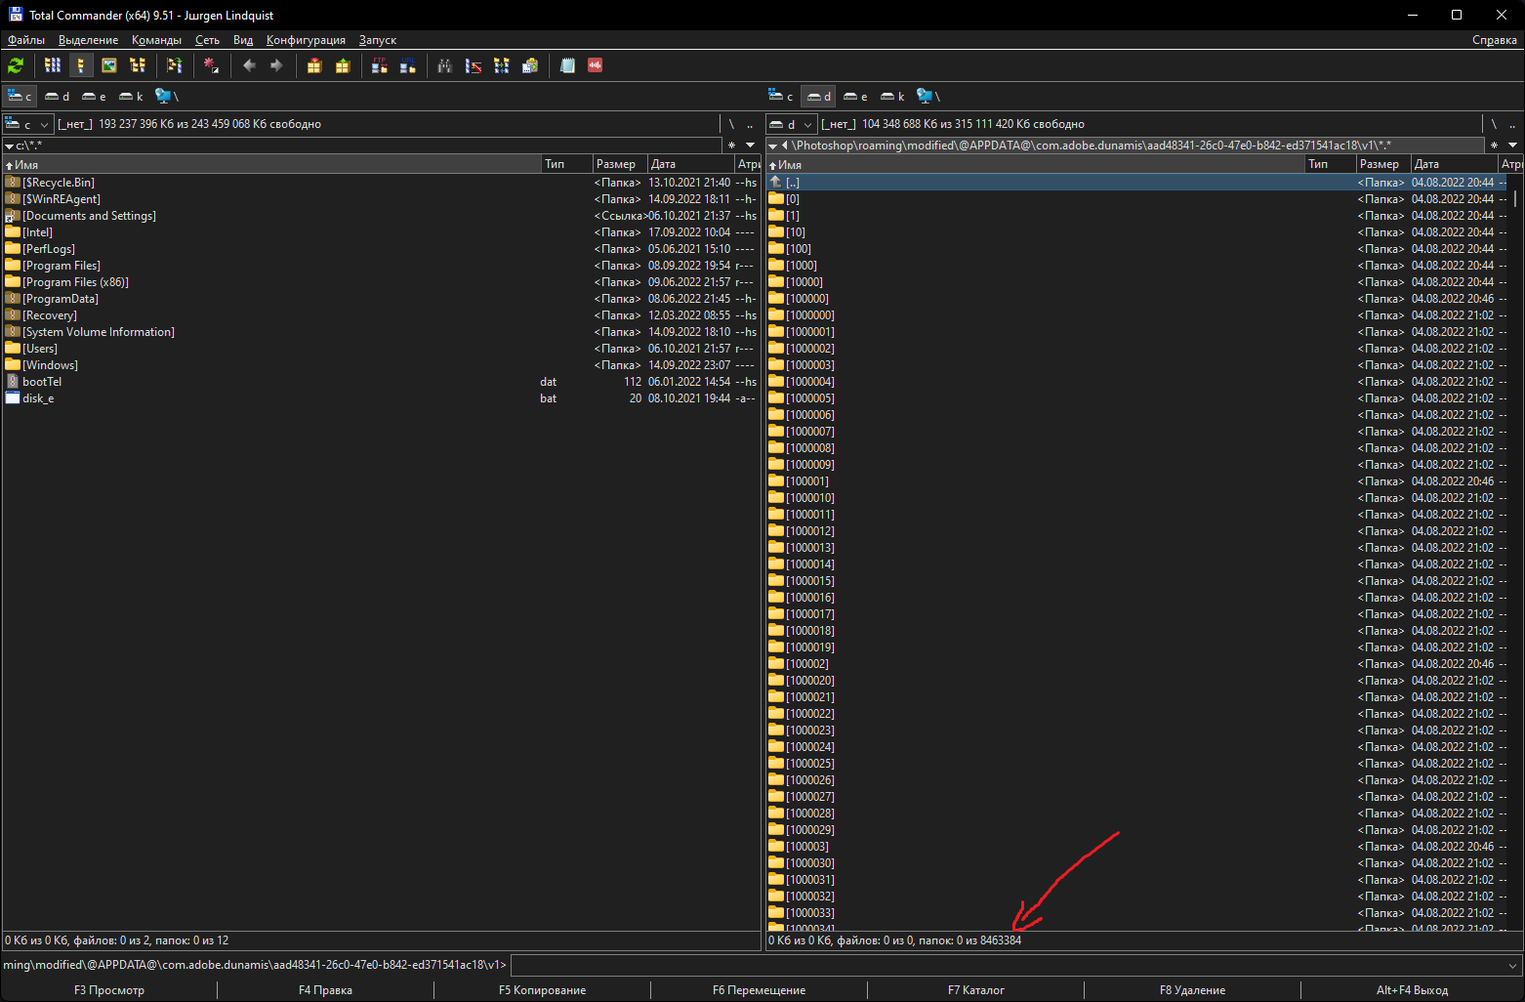Image resolution: width=1525 pixels, height=1002 pixels.
Task: Click the Pack files box icon
Action: (314, 65)
